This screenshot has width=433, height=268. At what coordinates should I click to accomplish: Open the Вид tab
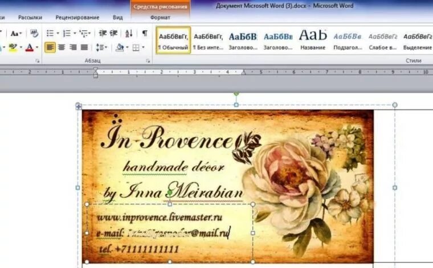click(x=117, y=18)
